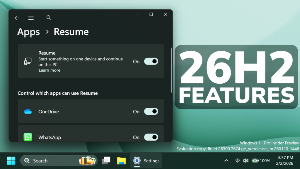This screenshot has height=169, width=300.
Task: Open the hamburger navigation menu
Action: (x=31, y=18)
